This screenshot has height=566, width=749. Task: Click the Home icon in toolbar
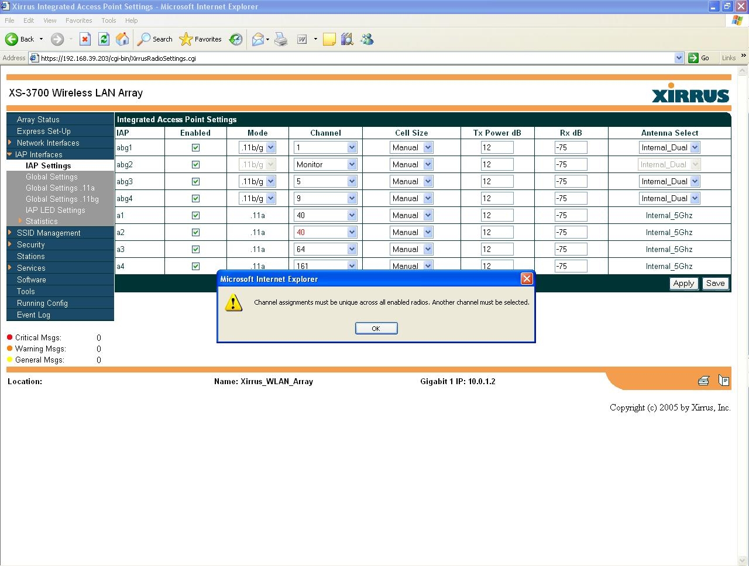pos(122,39)
